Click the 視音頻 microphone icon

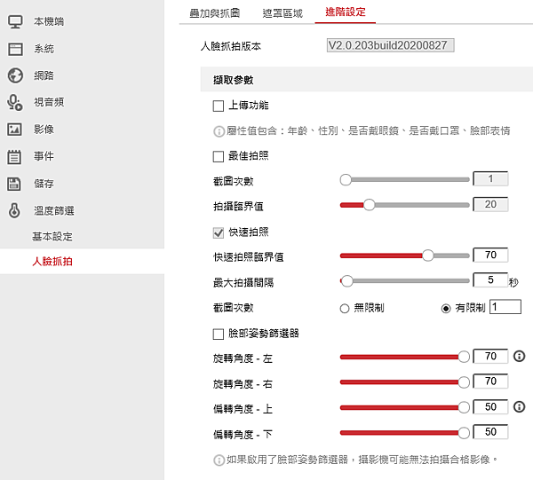14,103
